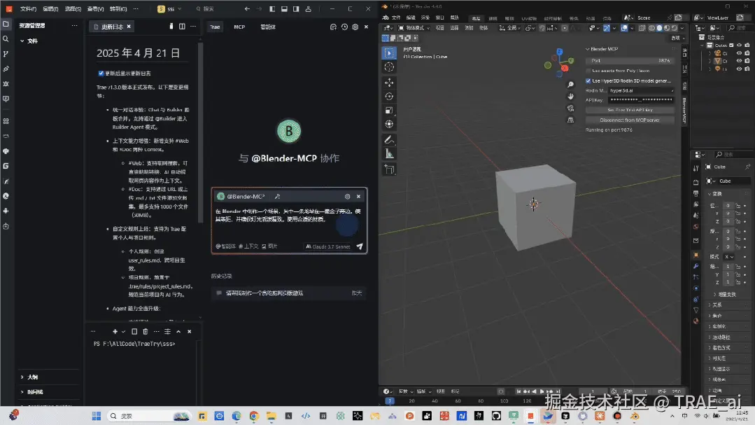The image size is (755, 425).
Task: Open Trae AI panel settings gear
Action: [355, 27]
